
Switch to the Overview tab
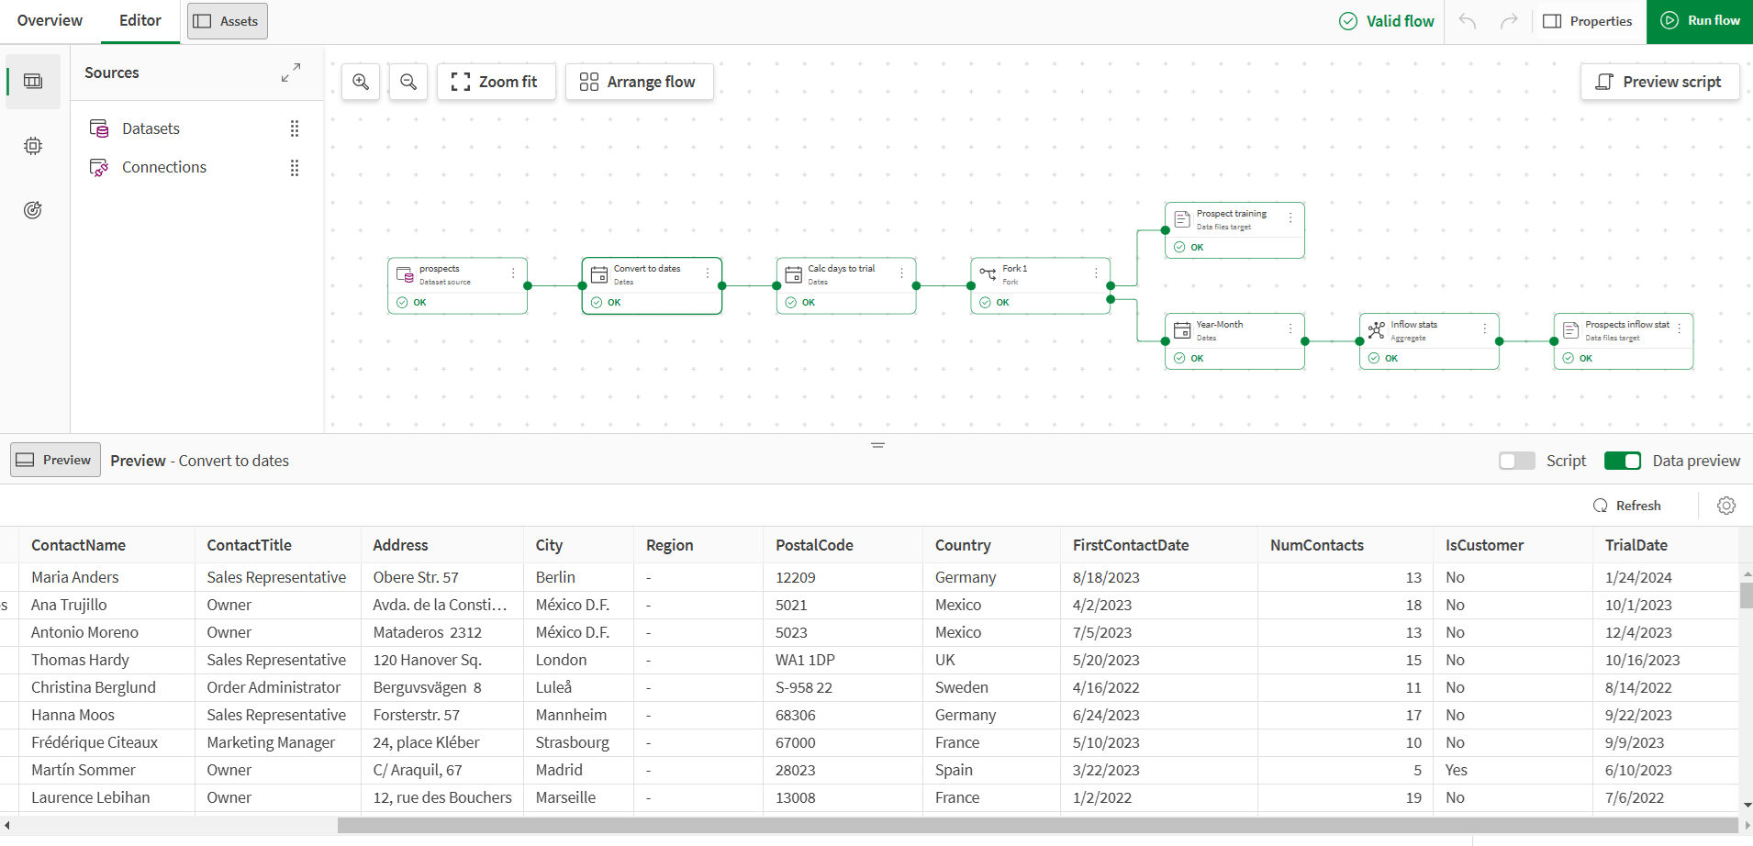(x=50, y=20)
